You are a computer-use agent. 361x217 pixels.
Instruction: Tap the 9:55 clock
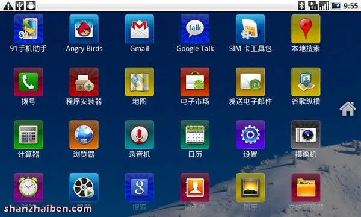[x=351, y=6]
